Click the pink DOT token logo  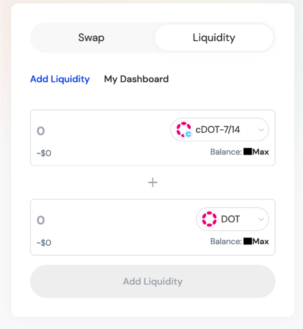point(209,219)
